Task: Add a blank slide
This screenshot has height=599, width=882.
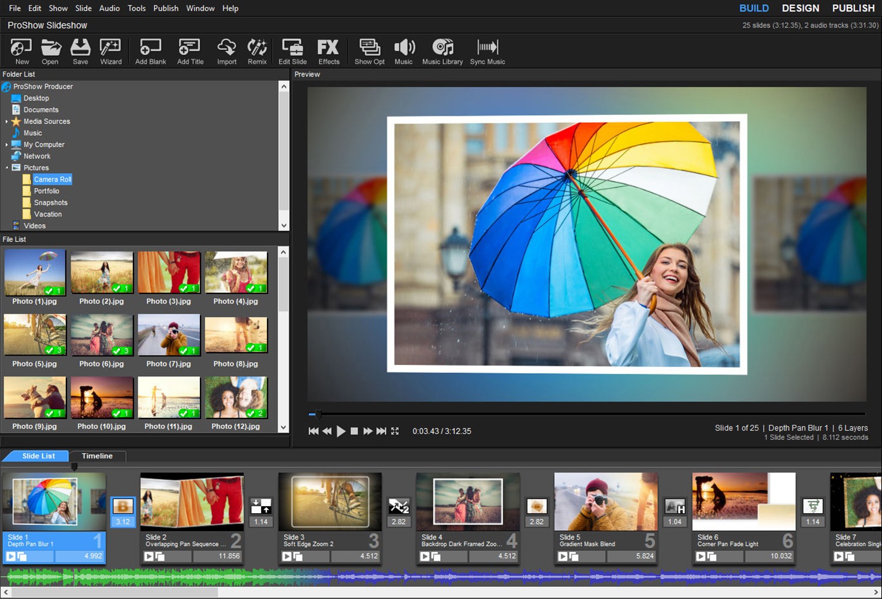Action: tap(150, 51)
